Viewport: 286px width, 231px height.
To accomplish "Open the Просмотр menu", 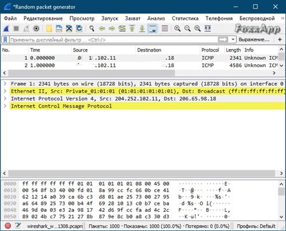I will point(82,18).
